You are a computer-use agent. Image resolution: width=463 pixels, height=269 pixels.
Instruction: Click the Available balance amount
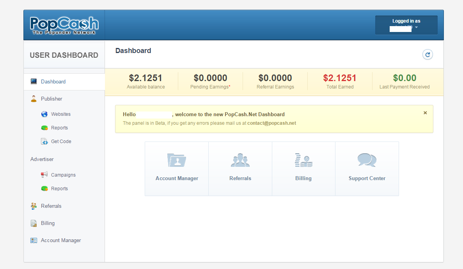click(x=145, y=78)
